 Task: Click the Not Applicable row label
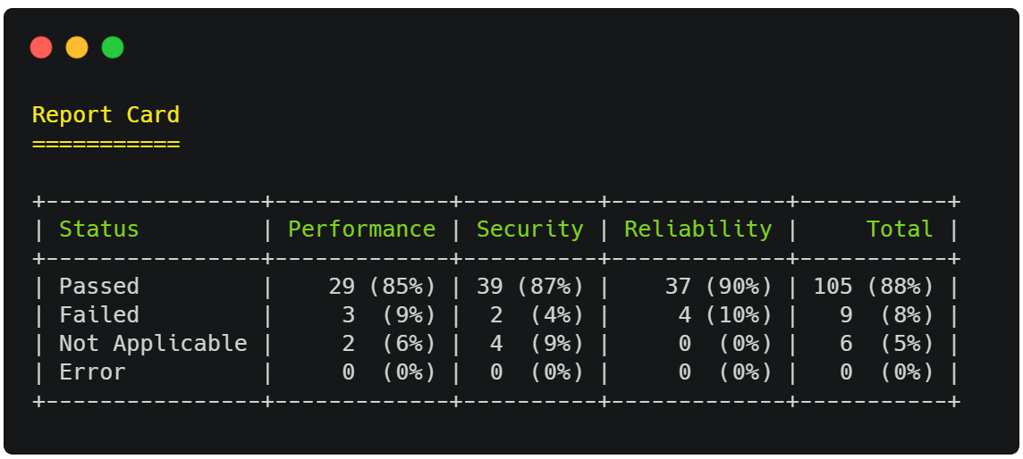153,344
